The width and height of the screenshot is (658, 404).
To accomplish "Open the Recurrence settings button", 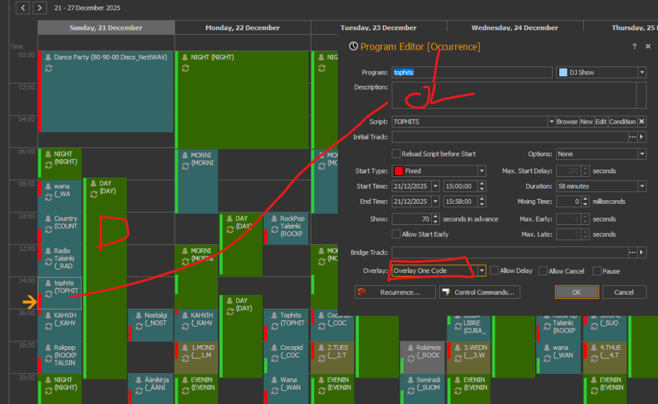I will [396, 292].
